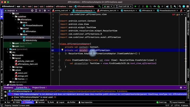Screen dimensions: 190x107
Task: Toggle the Favorites side panel
Action: [1, 78]
